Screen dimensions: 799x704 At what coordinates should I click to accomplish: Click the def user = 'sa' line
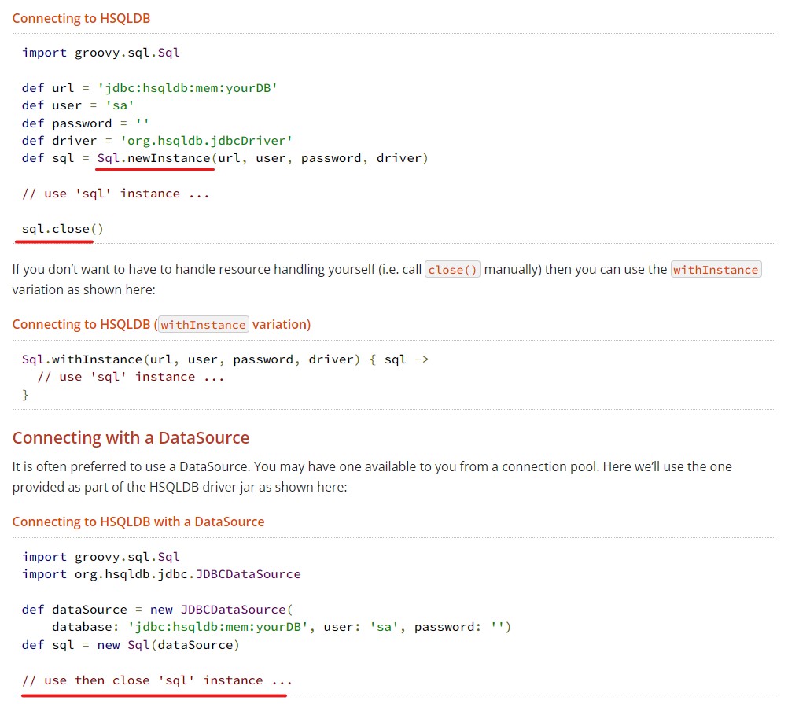pos(78,105)
